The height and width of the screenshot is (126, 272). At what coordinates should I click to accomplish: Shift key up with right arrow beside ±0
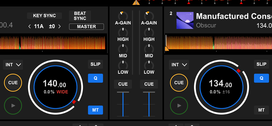59,26
